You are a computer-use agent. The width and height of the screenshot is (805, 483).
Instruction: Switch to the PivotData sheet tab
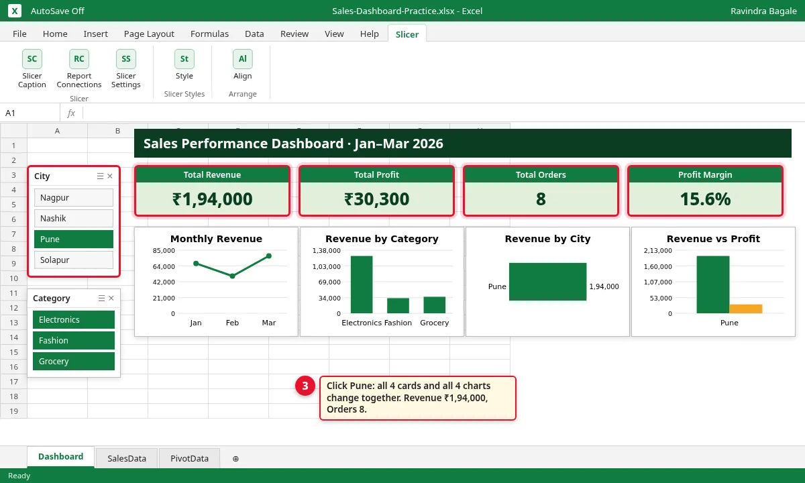(190, 459)
